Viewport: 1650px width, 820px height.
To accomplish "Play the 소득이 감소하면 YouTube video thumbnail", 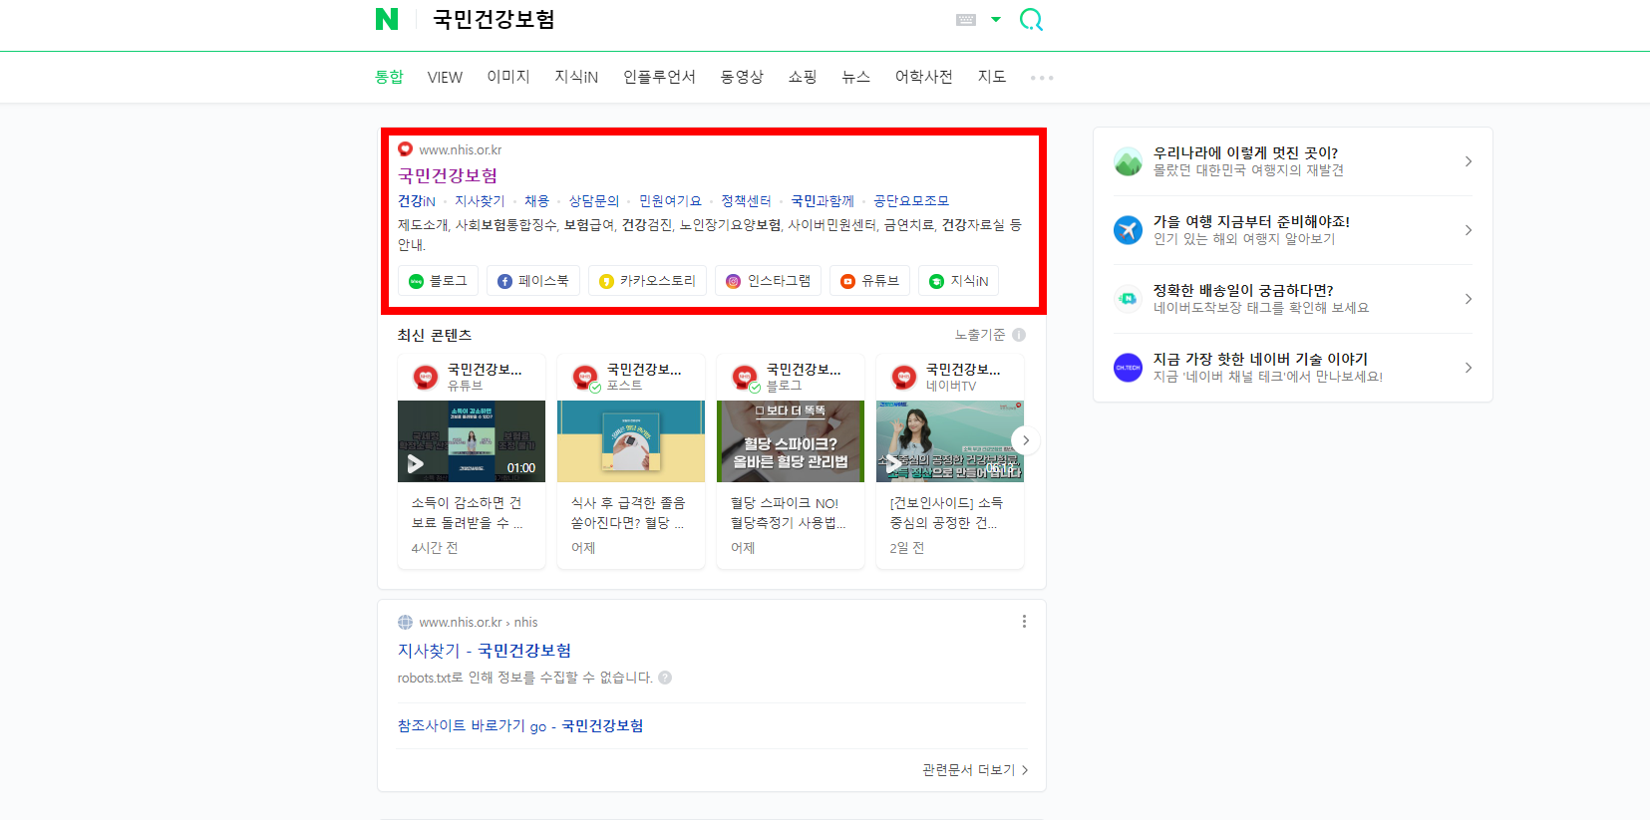I will point(472,441).
